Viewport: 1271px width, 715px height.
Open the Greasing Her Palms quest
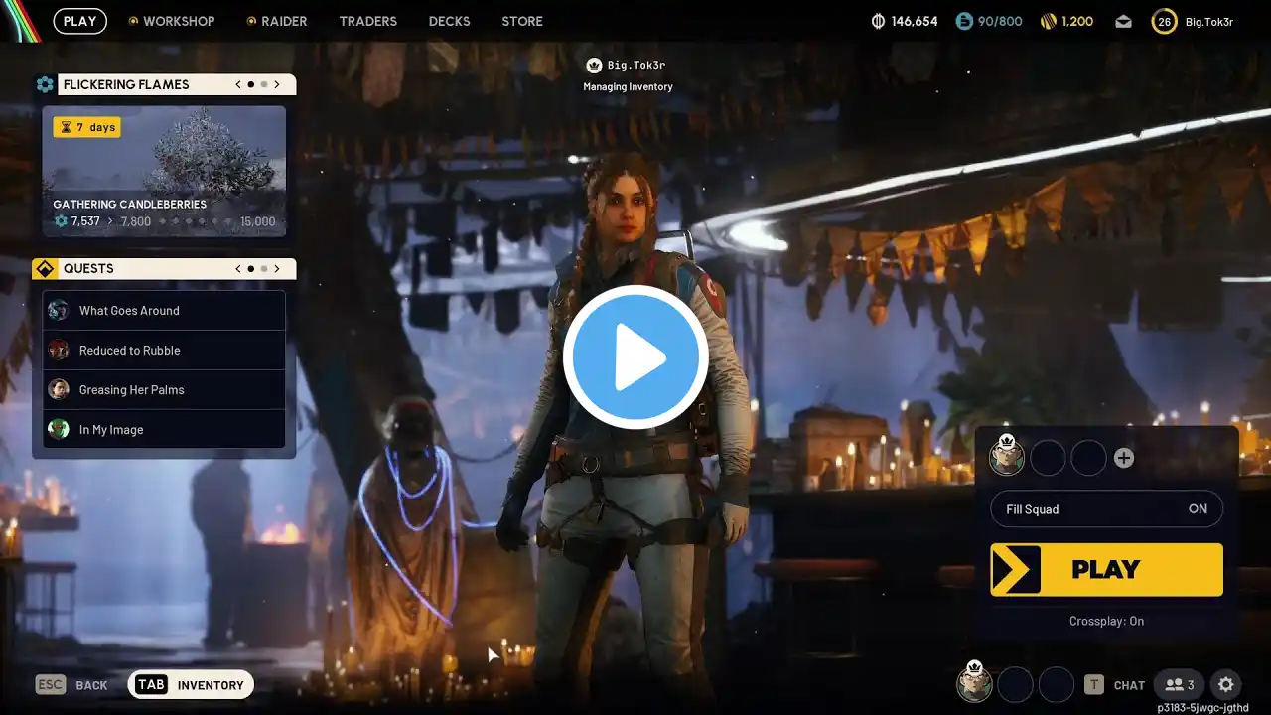point(164,389)
